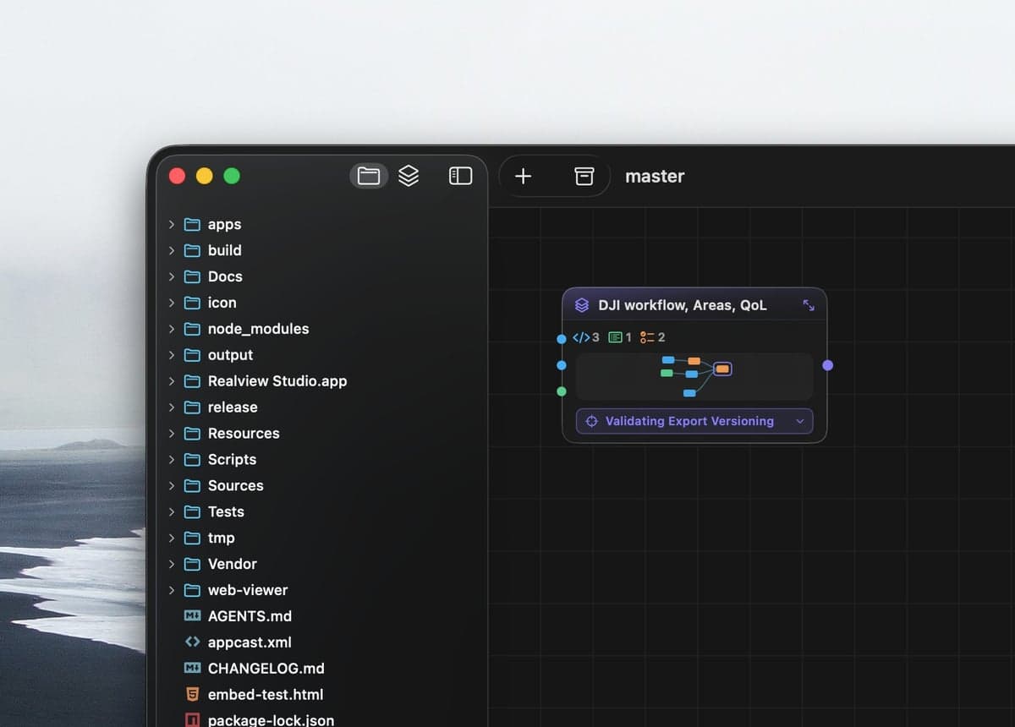Select the Vendor folder row
The height and width of the screenshot is (727, 1015).
point(322,564)
